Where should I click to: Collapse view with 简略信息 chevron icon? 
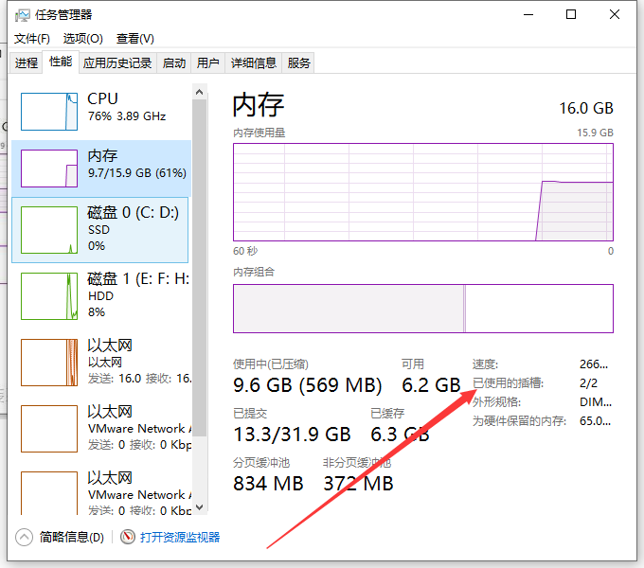coord(25,537)
